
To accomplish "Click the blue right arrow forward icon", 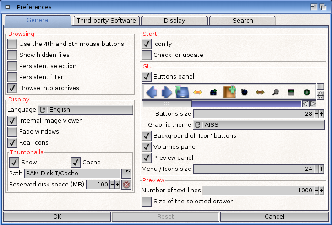I will pos(167,92).
